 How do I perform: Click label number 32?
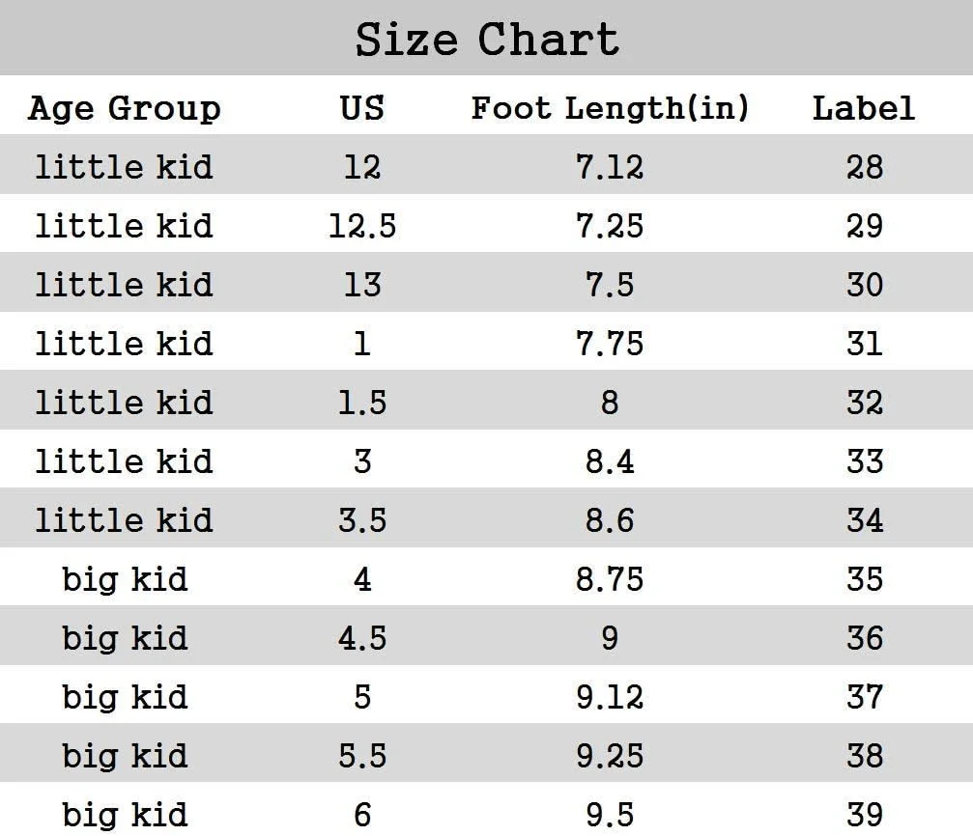point(864,403)
